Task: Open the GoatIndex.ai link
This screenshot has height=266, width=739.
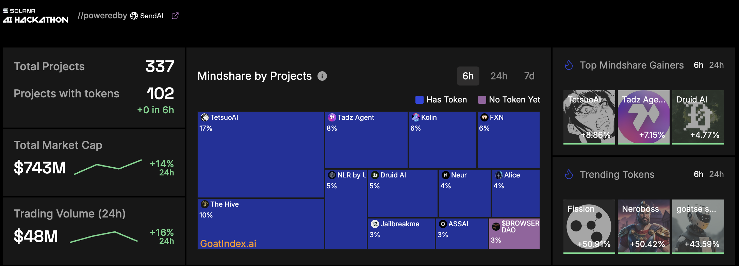Action: [228, 244]
